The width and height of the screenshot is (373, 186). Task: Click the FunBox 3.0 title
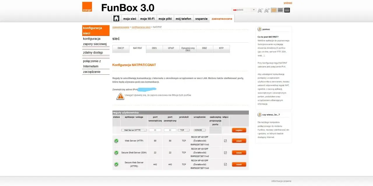tap(128, 8)
